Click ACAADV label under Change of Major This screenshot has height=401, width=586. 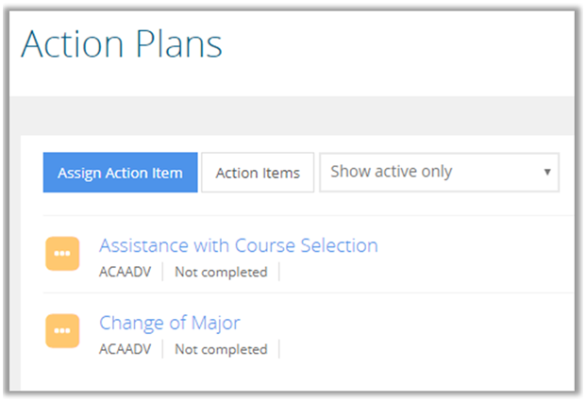point(126,349)
